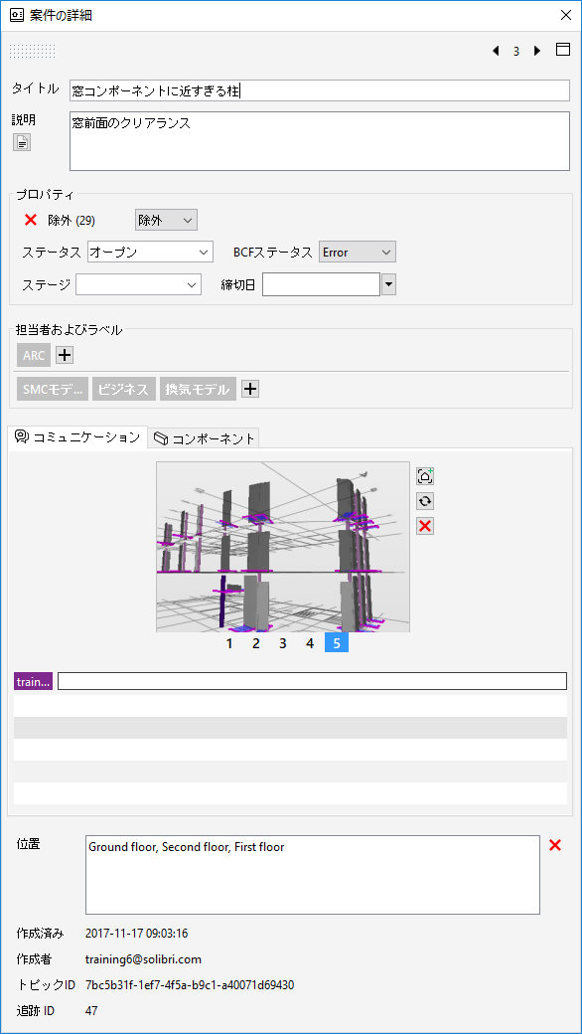The image size is (582, 1034).
Task: Click the topic ID value 7bc5b31f...
Action: 190,985
